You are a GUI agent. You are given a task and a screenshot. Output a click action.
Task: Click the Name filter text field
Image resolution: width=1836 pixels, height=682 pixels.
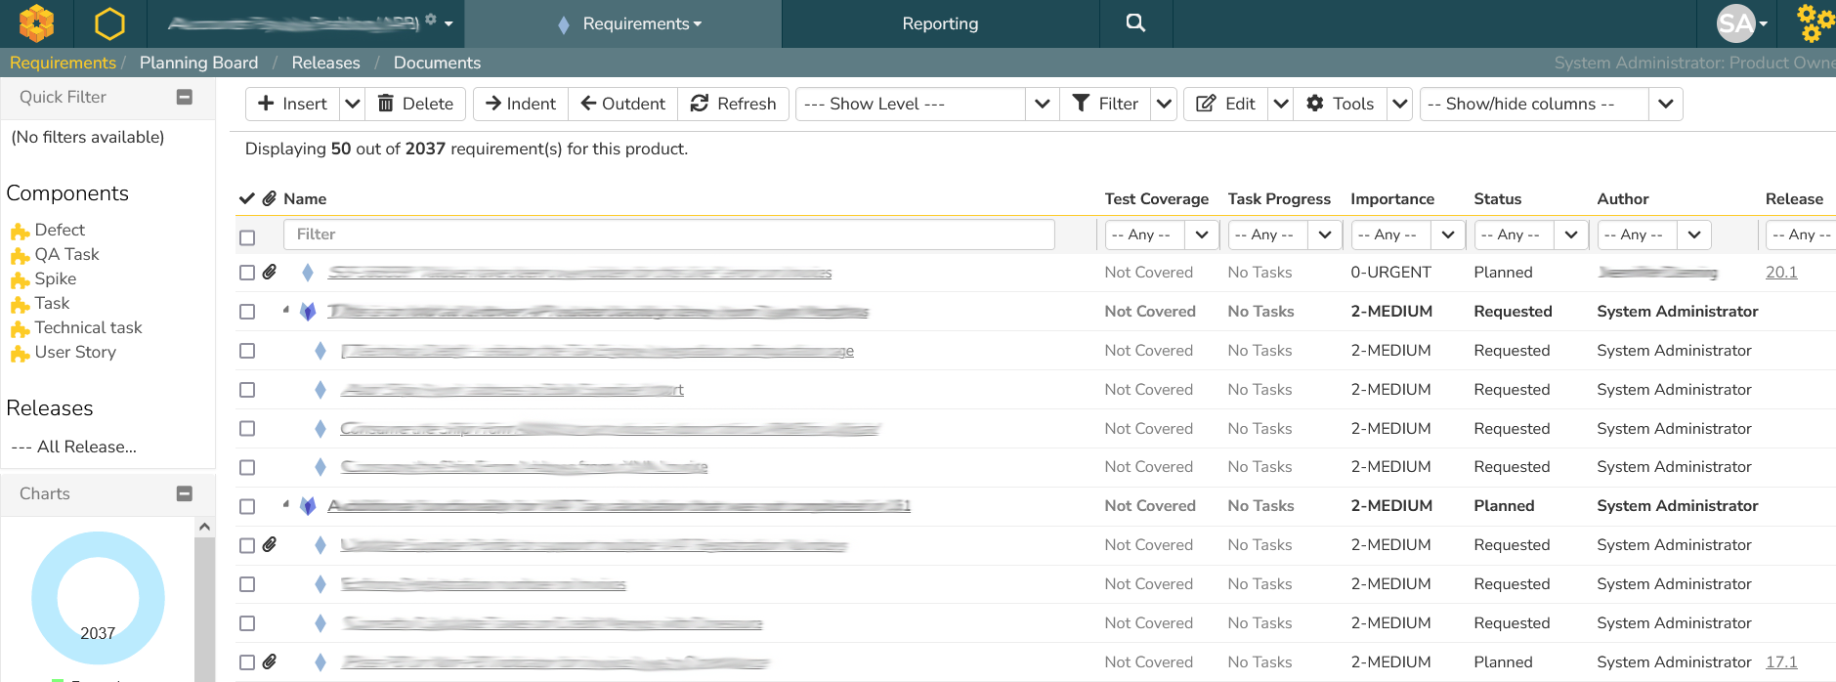point(668,234)
